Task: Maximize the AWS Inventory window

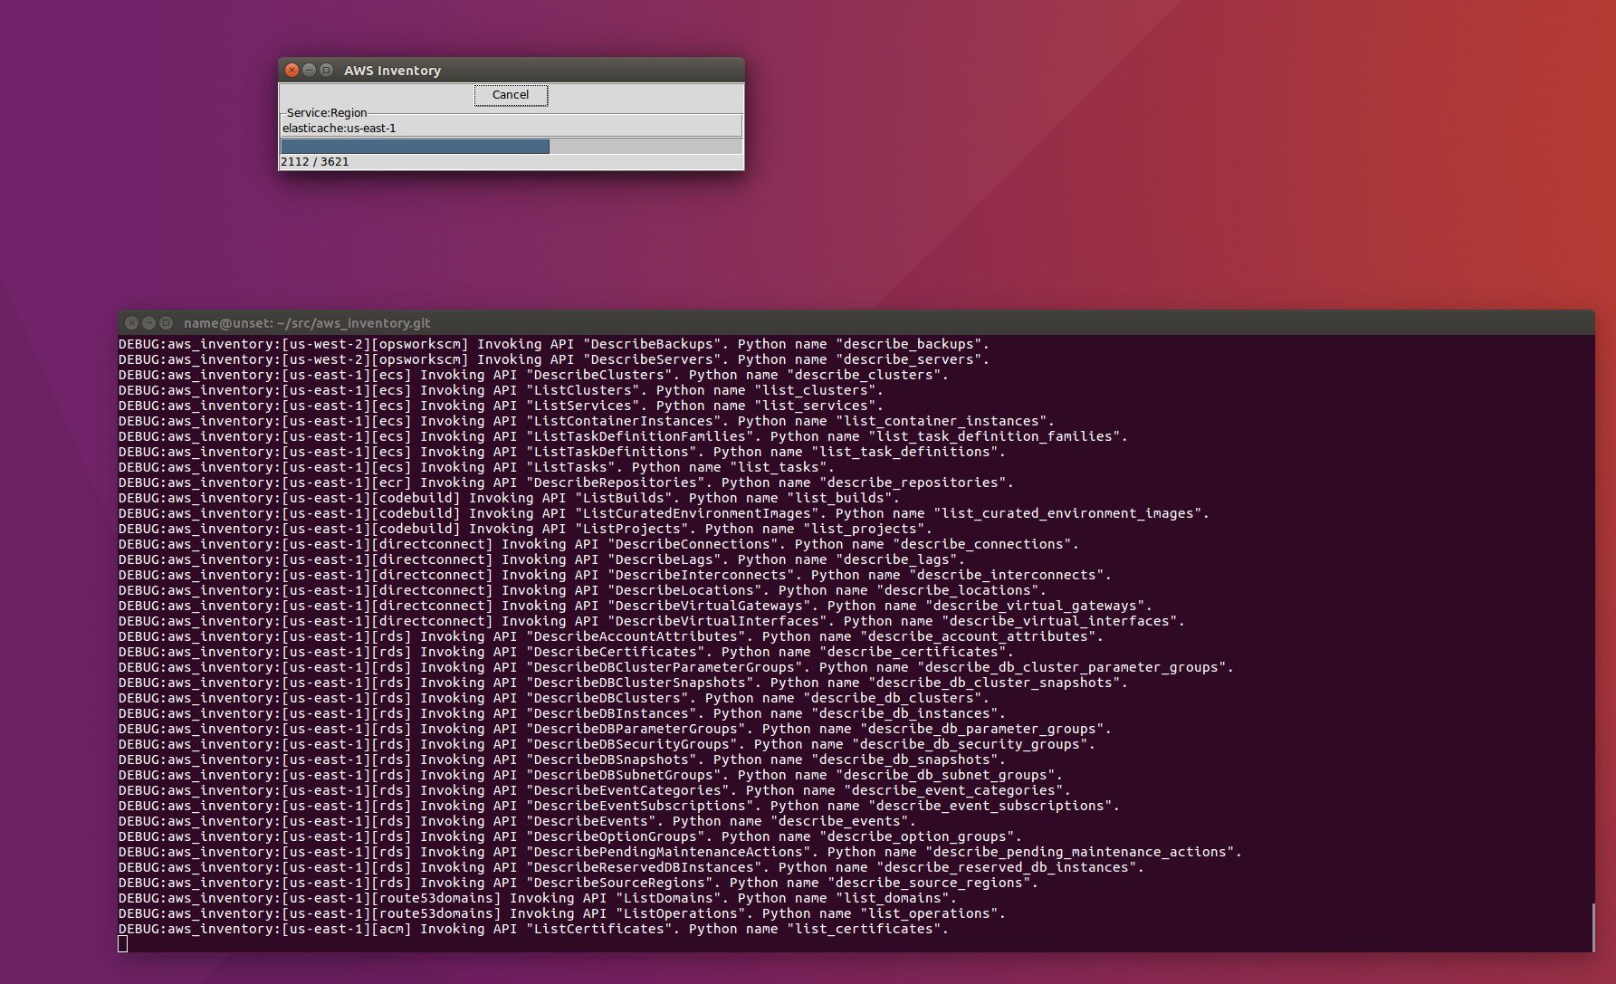Action: [x=326, y=70]
